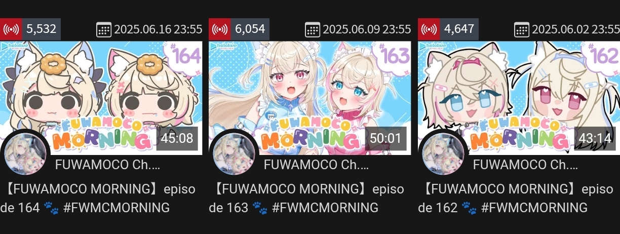Click live viewers icon on episode 162
The width and height of the screenshot is (620, 234).
coord(429,29)
